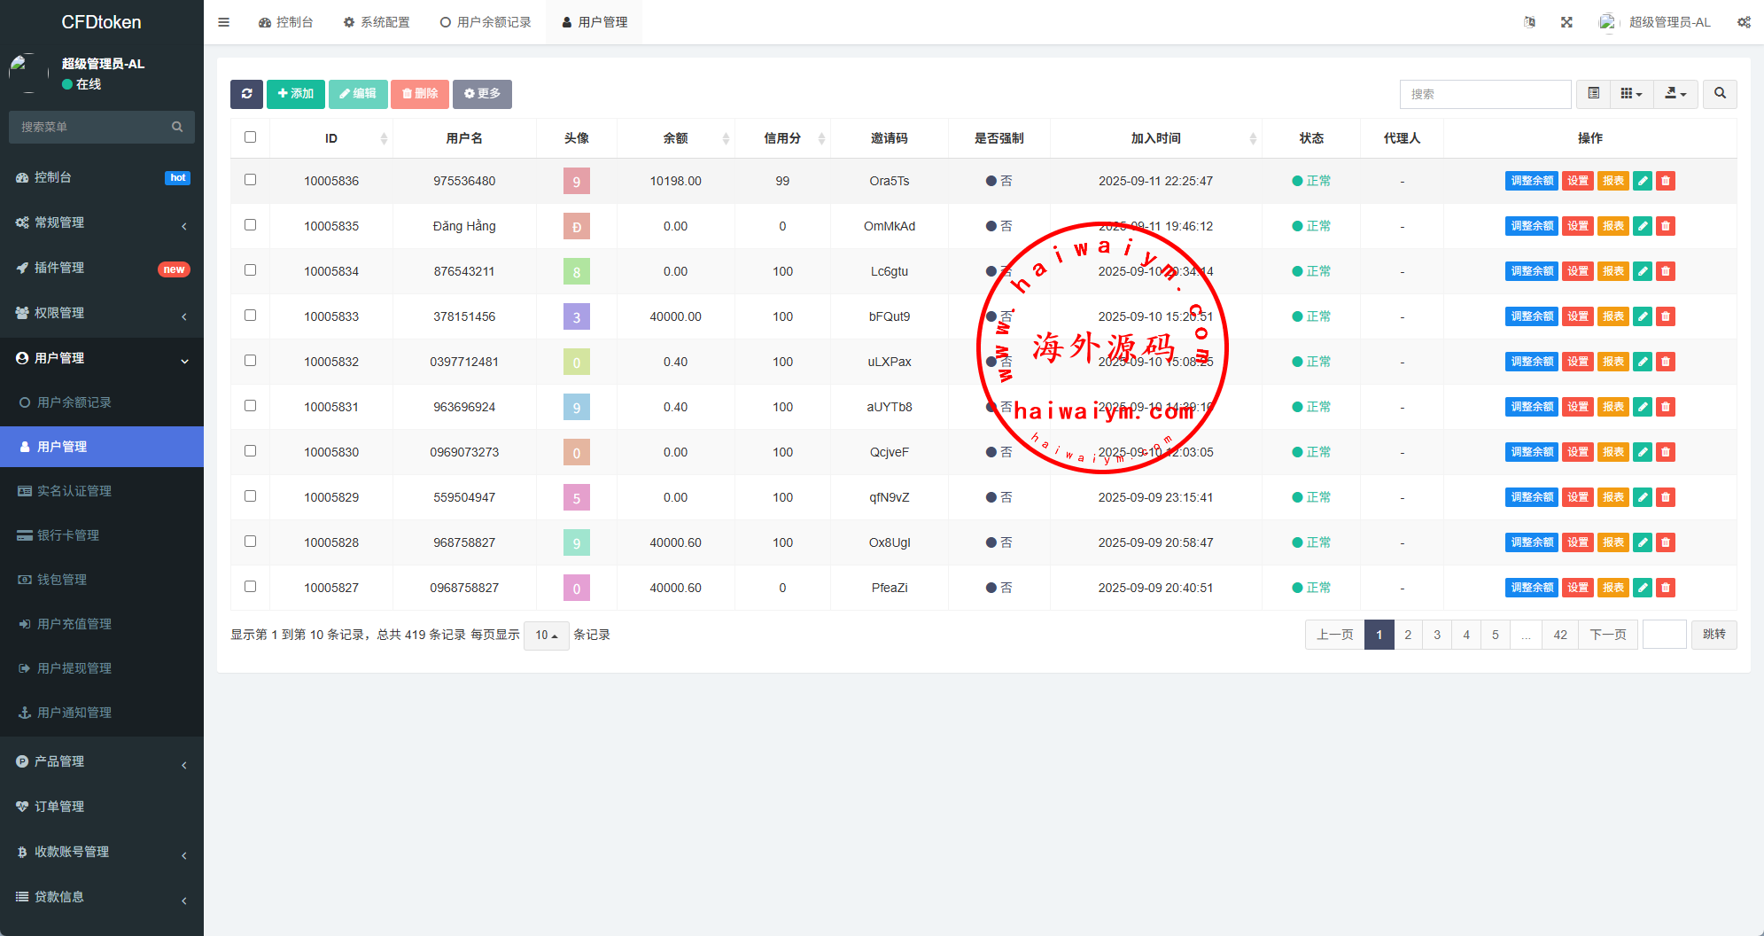Tick the checkbox for row 10005829
Screen dimensions: 1764x936
click(x=251, y=496)
